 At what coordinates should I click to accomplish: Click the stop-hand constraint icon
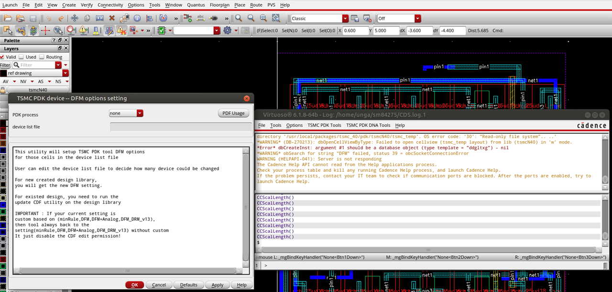[71, 30]
